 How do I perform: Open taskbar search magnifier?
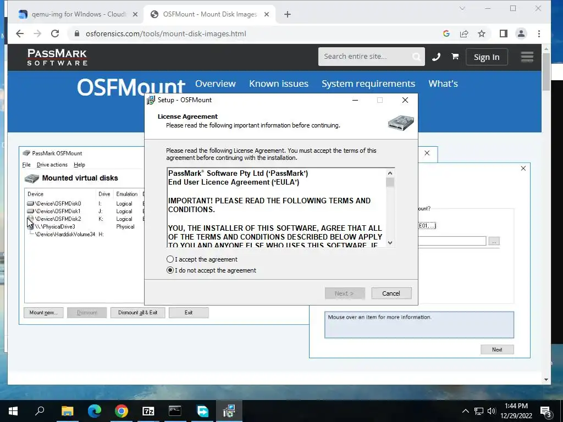pos(40,411)
